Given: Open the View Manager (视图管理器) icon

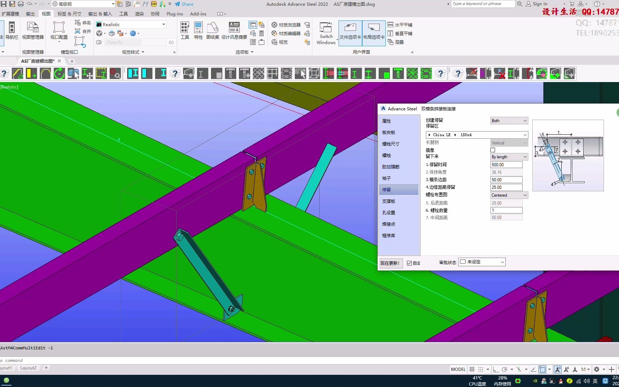Looking at the screenshot, I should click(33, 30).
